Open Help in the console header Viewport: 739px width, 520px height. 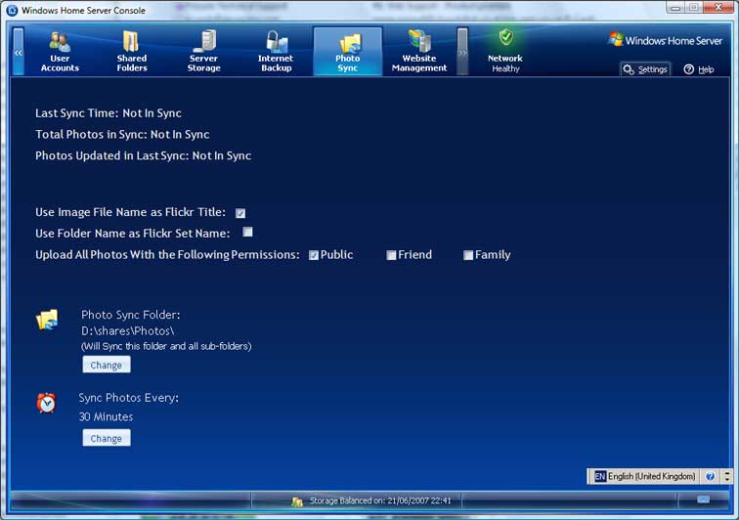pos(699,69)
